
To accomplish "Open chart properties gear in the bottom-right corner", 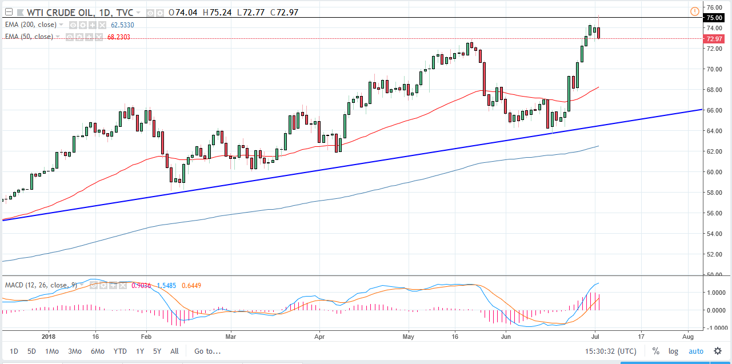I will (717, 351).
